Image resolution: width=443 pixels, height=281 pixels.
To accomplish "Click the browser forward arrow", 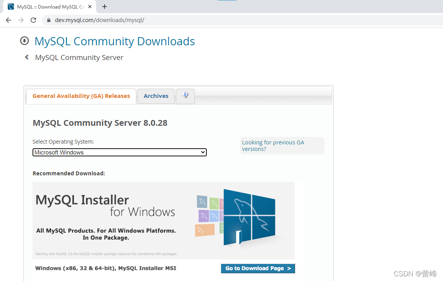I will coord(21,20).
